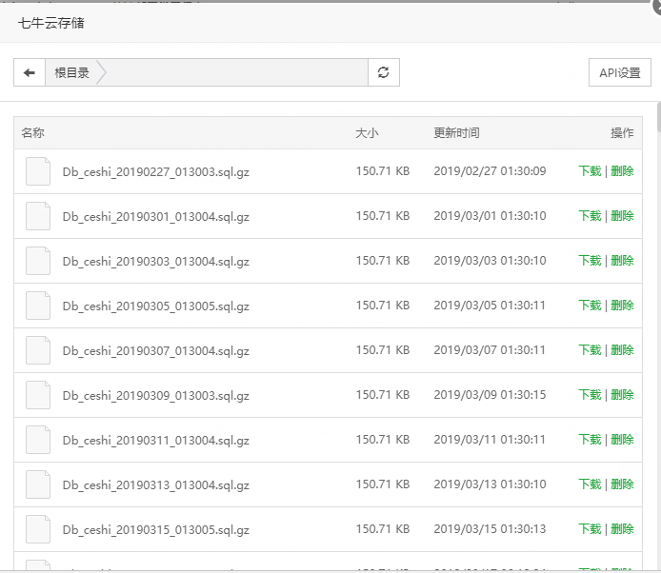Click the 操作 column header
The height and width of the screenshot is (573, 661).
[622, 132]
